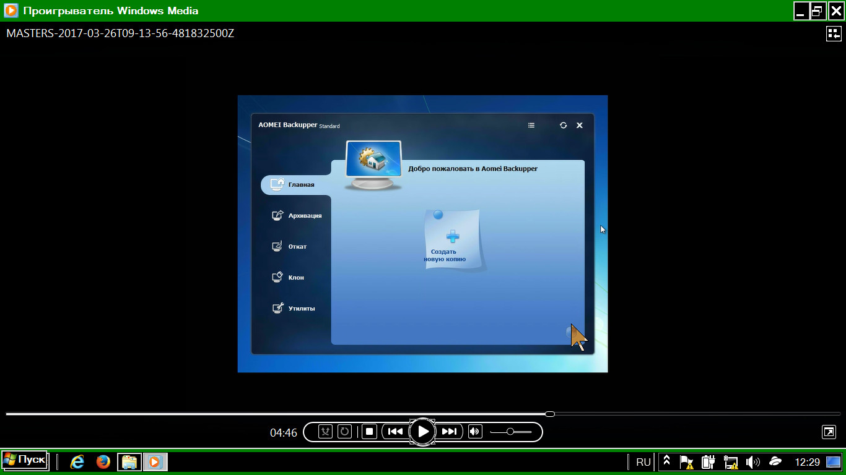Click the seek bar position handle
The height and width of the screenshot is (475, 846).
click(550, 414)
